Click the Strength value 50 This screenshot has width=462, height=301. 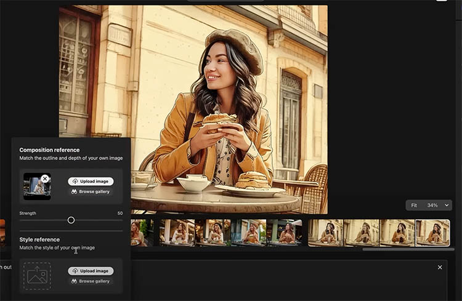(x=120, y=213)
